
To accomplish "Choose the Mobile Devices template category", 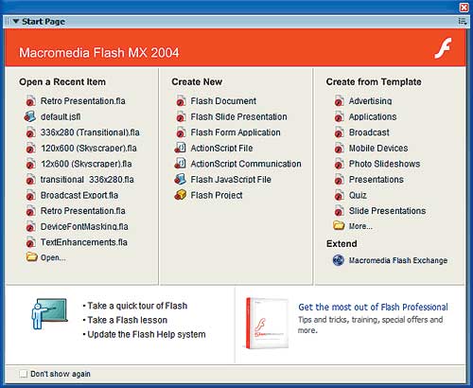I will click(x=378, y=148).
